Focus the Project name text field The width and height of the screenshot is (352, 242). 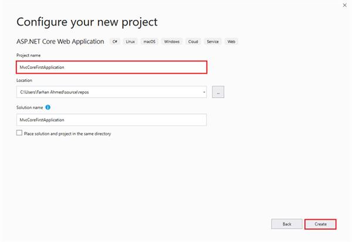pyautogui.click(x=111, y=67)
